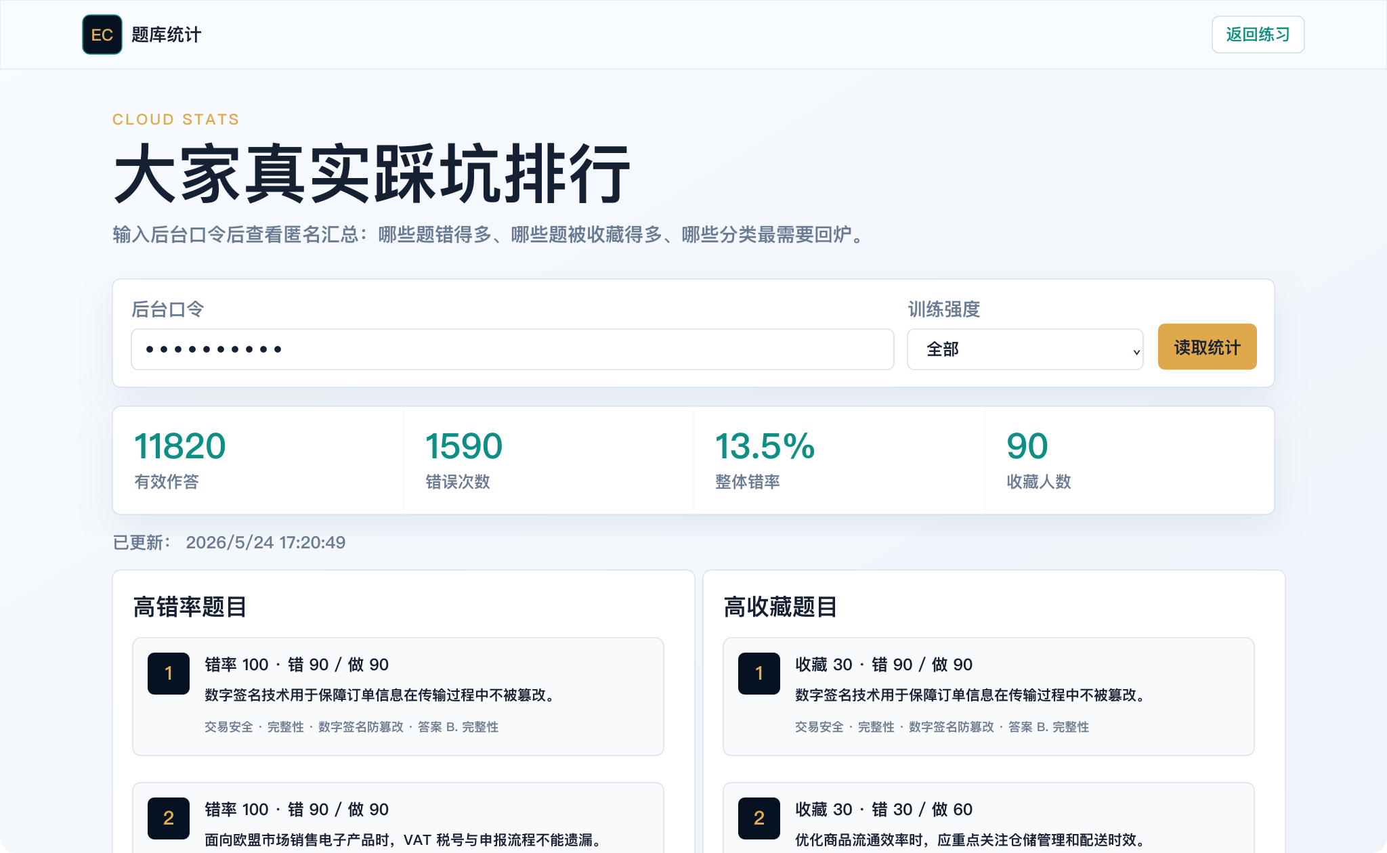Open first 高错率 card about 数字签名技术
The height and width of the screenshot is (853, 1387).
point(398,697)
